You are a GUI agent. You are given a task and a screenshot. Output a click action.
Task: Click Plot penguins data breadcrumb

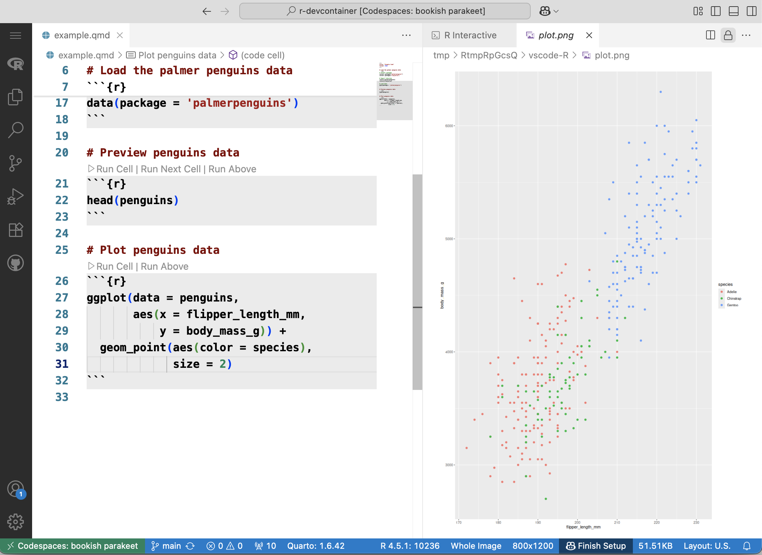click(x=177, y=55)
